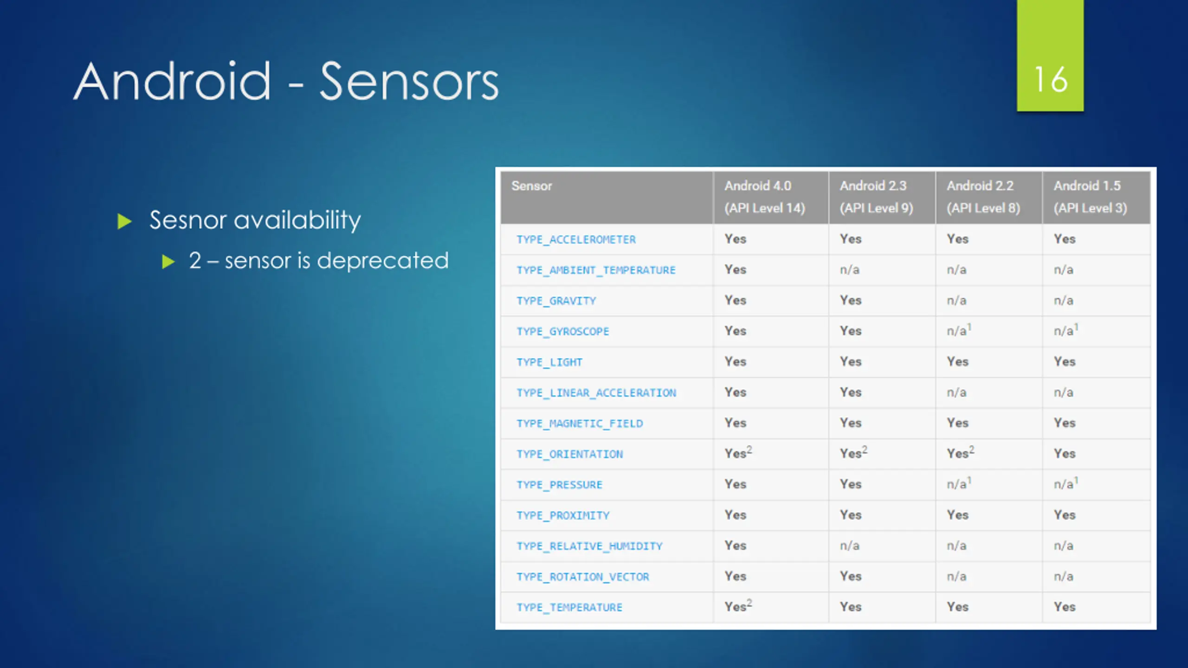Click the Android - Sensors slide title
The width and height of the screenshot is (1188, 668).
click(286, 82)
